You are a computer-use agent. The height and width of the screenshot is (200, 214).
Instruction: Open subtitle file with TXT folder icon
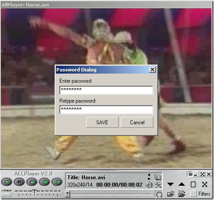point(182,194)
